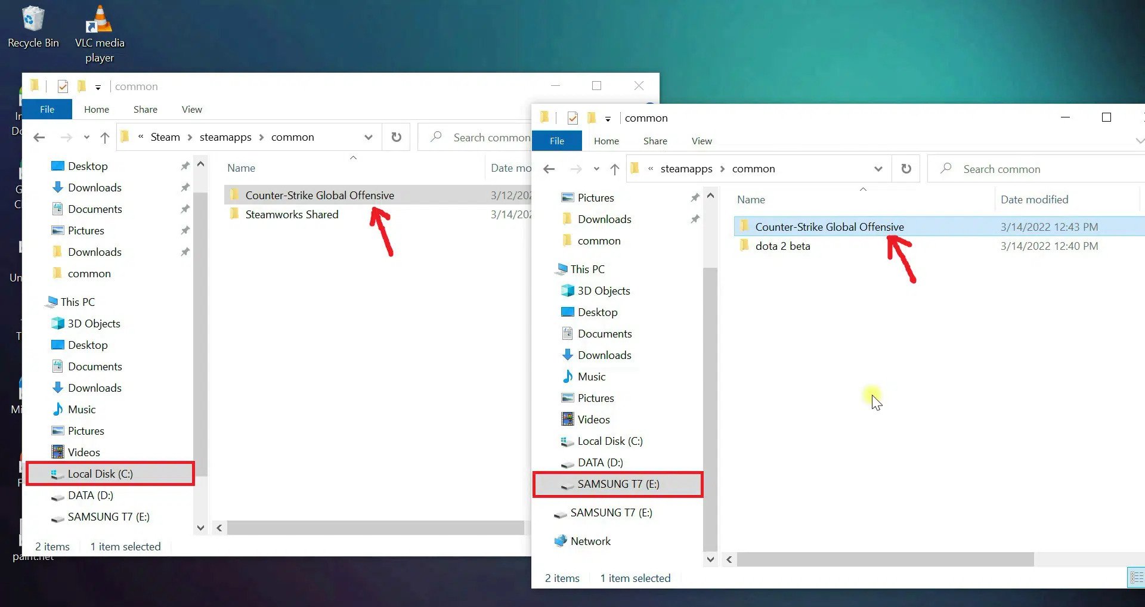This screenshot has width=1145, height=607.
Task: Open Share tab in left window
Action: coord(146,109)
